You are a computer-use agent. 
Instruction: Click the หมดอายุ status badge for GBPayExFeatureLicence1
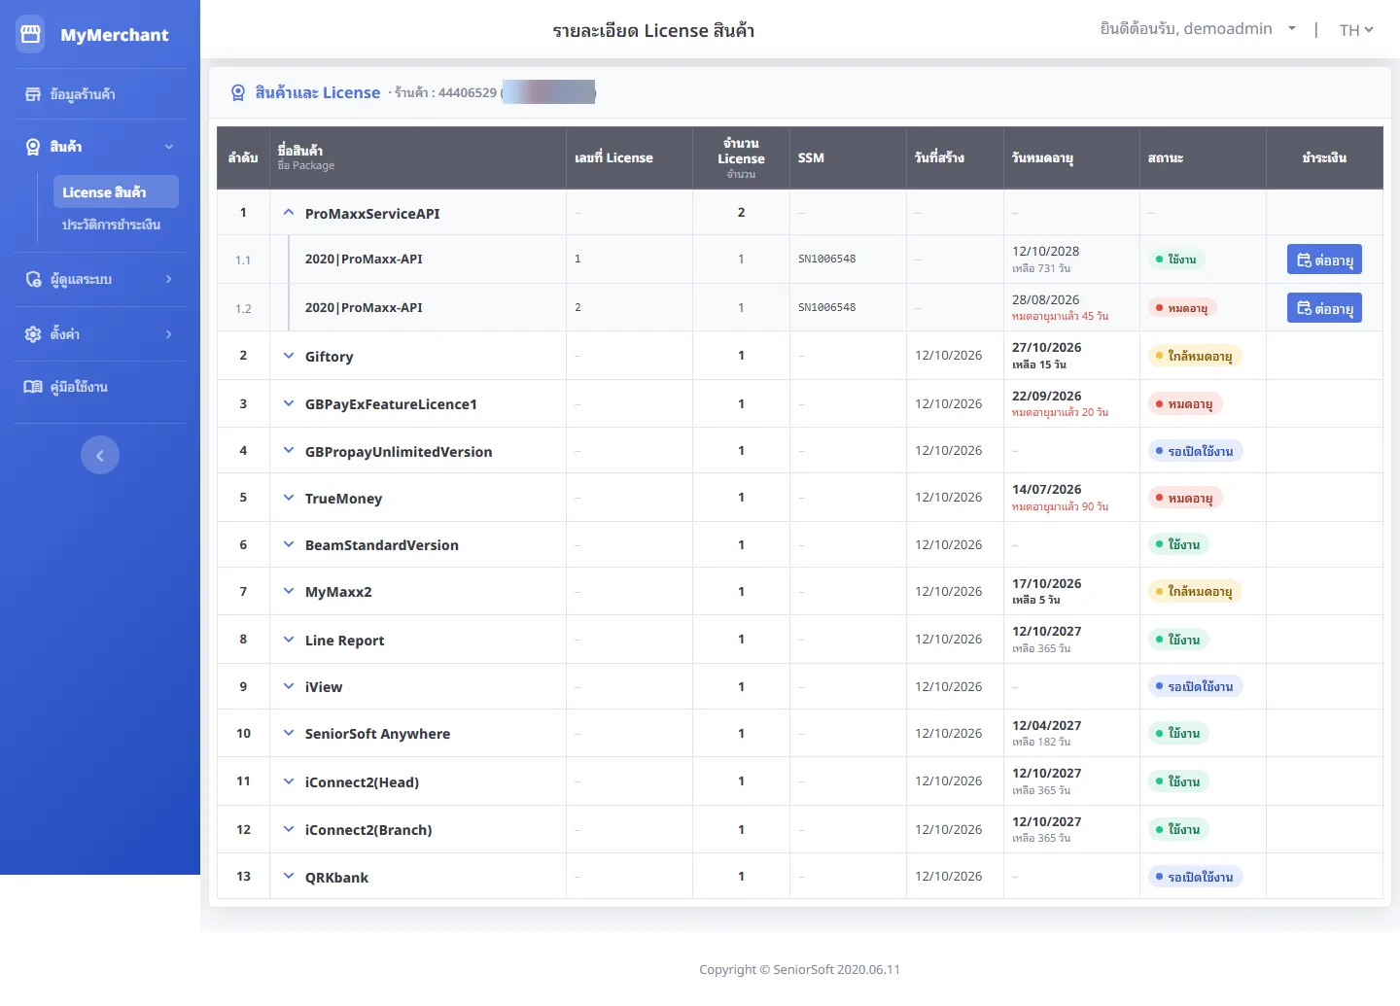click(1184, 404)
